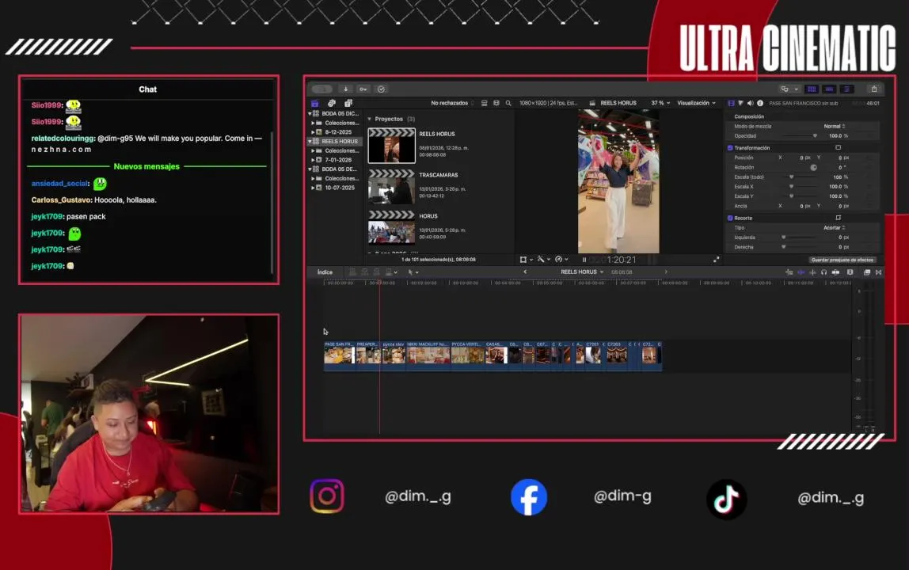Show the libraries sidebar clapper icon
Screen dimensions: 909x570
[315, 103]
